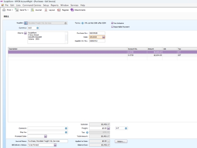Click the highlighted row's account number cell
The height and width of the screenshot is (148, 197).
pyautogui.click(x=137, y=52)
